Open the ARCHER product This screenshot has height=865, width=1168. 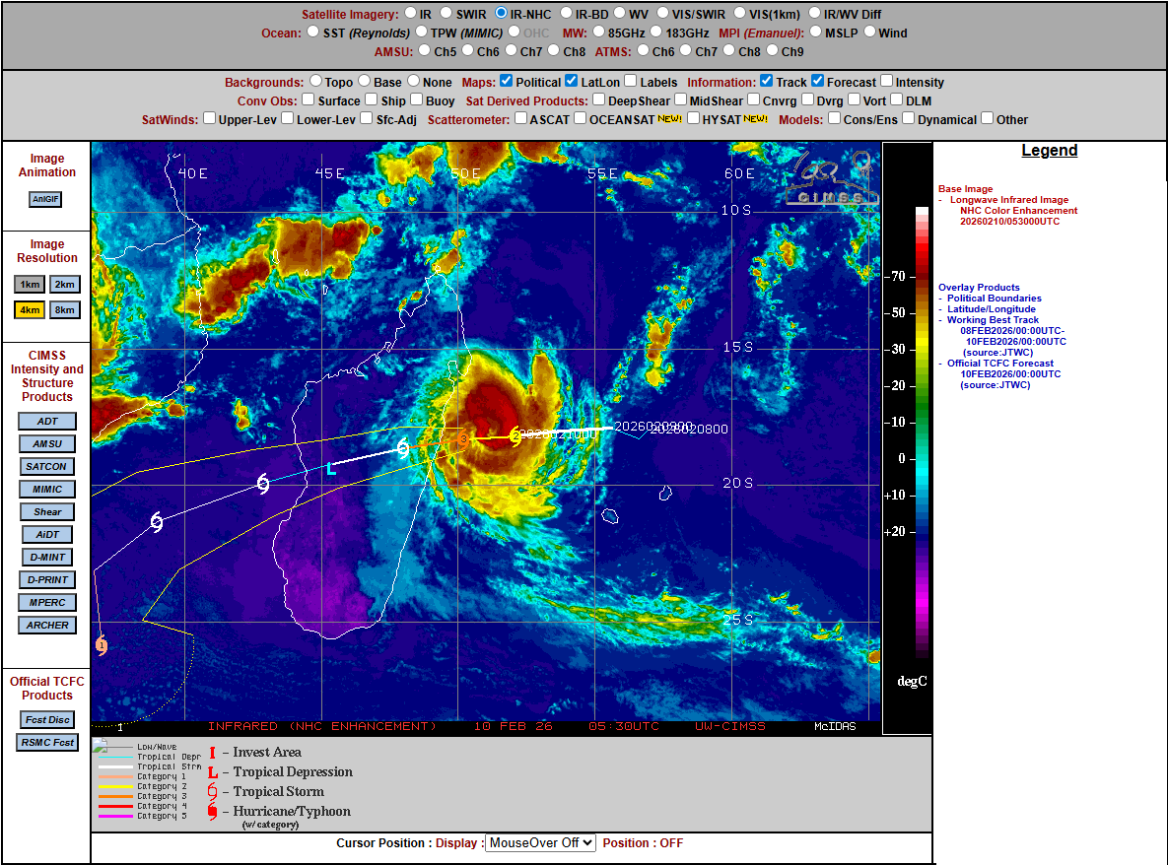(47, 626)
